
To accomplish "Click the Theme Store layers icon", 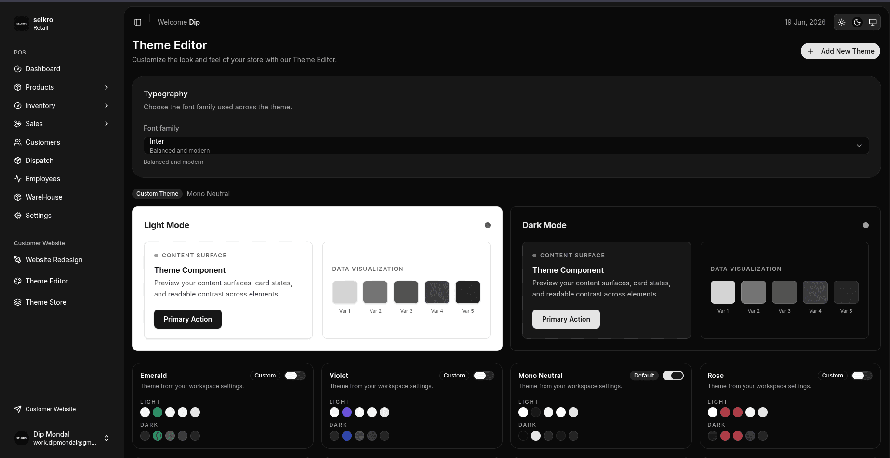I will (x=18, y=302).
